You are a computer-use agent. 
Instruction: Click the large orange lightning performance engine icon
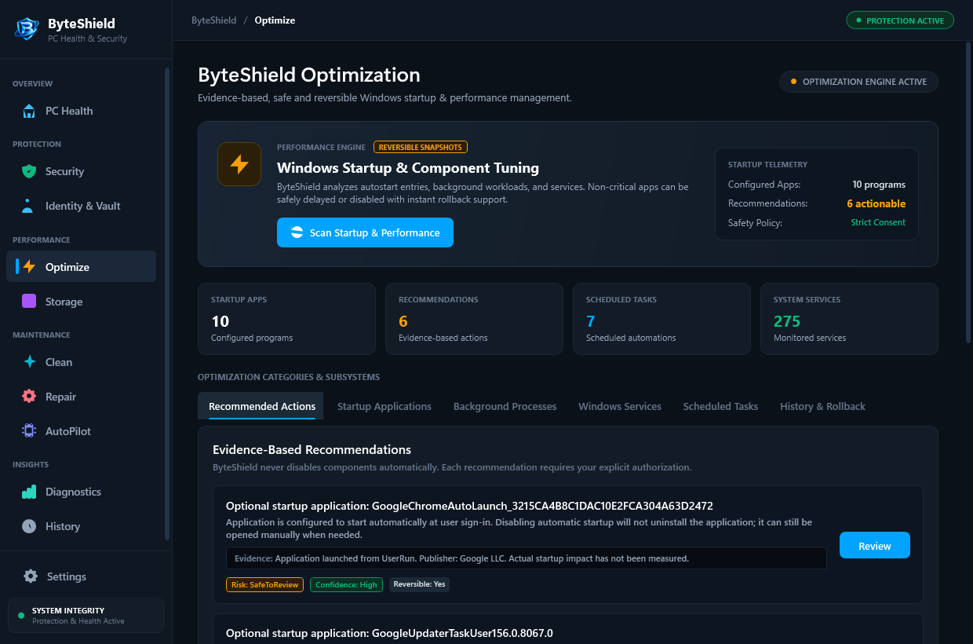[x=239, y=164]
